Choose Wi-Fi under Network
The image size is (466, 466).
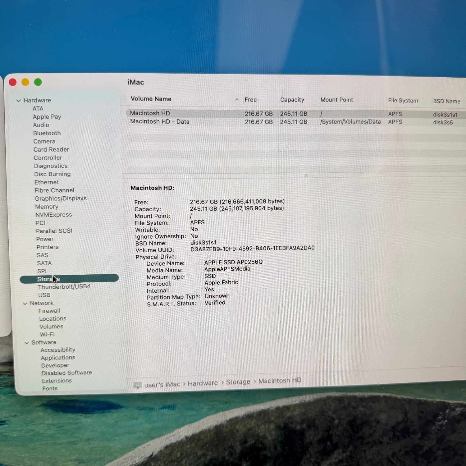[47, 334]
